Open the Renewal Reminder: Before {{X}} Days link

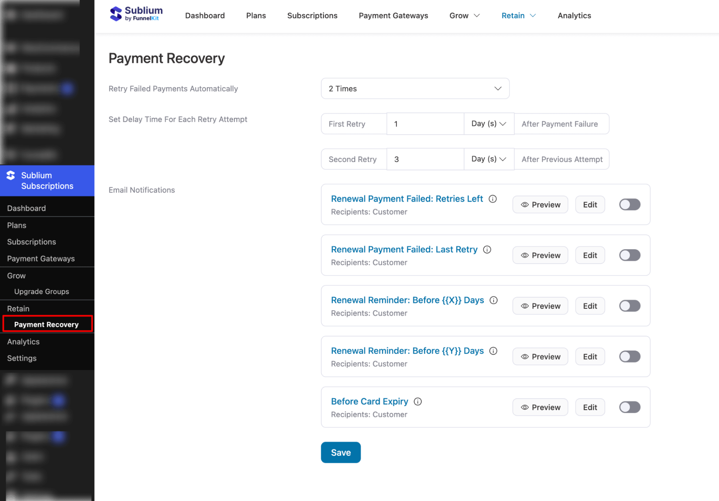coord(407,300)
